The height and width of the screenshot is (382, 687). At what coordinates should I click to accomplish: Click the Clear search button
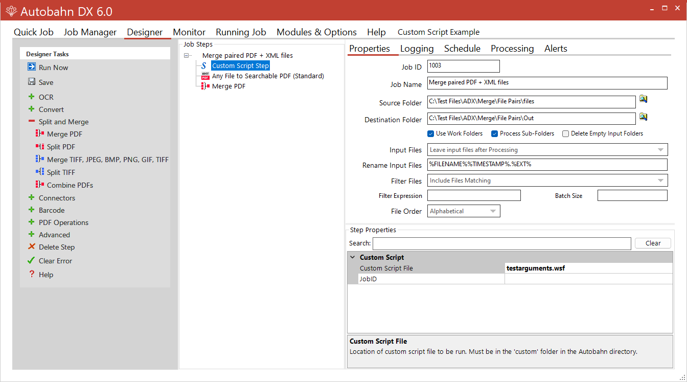[x=653, y=243]
